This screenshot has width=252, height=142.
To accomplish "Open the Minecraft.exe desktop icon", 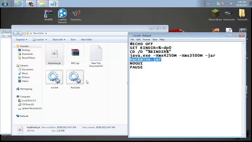I will tap(215, 15).
